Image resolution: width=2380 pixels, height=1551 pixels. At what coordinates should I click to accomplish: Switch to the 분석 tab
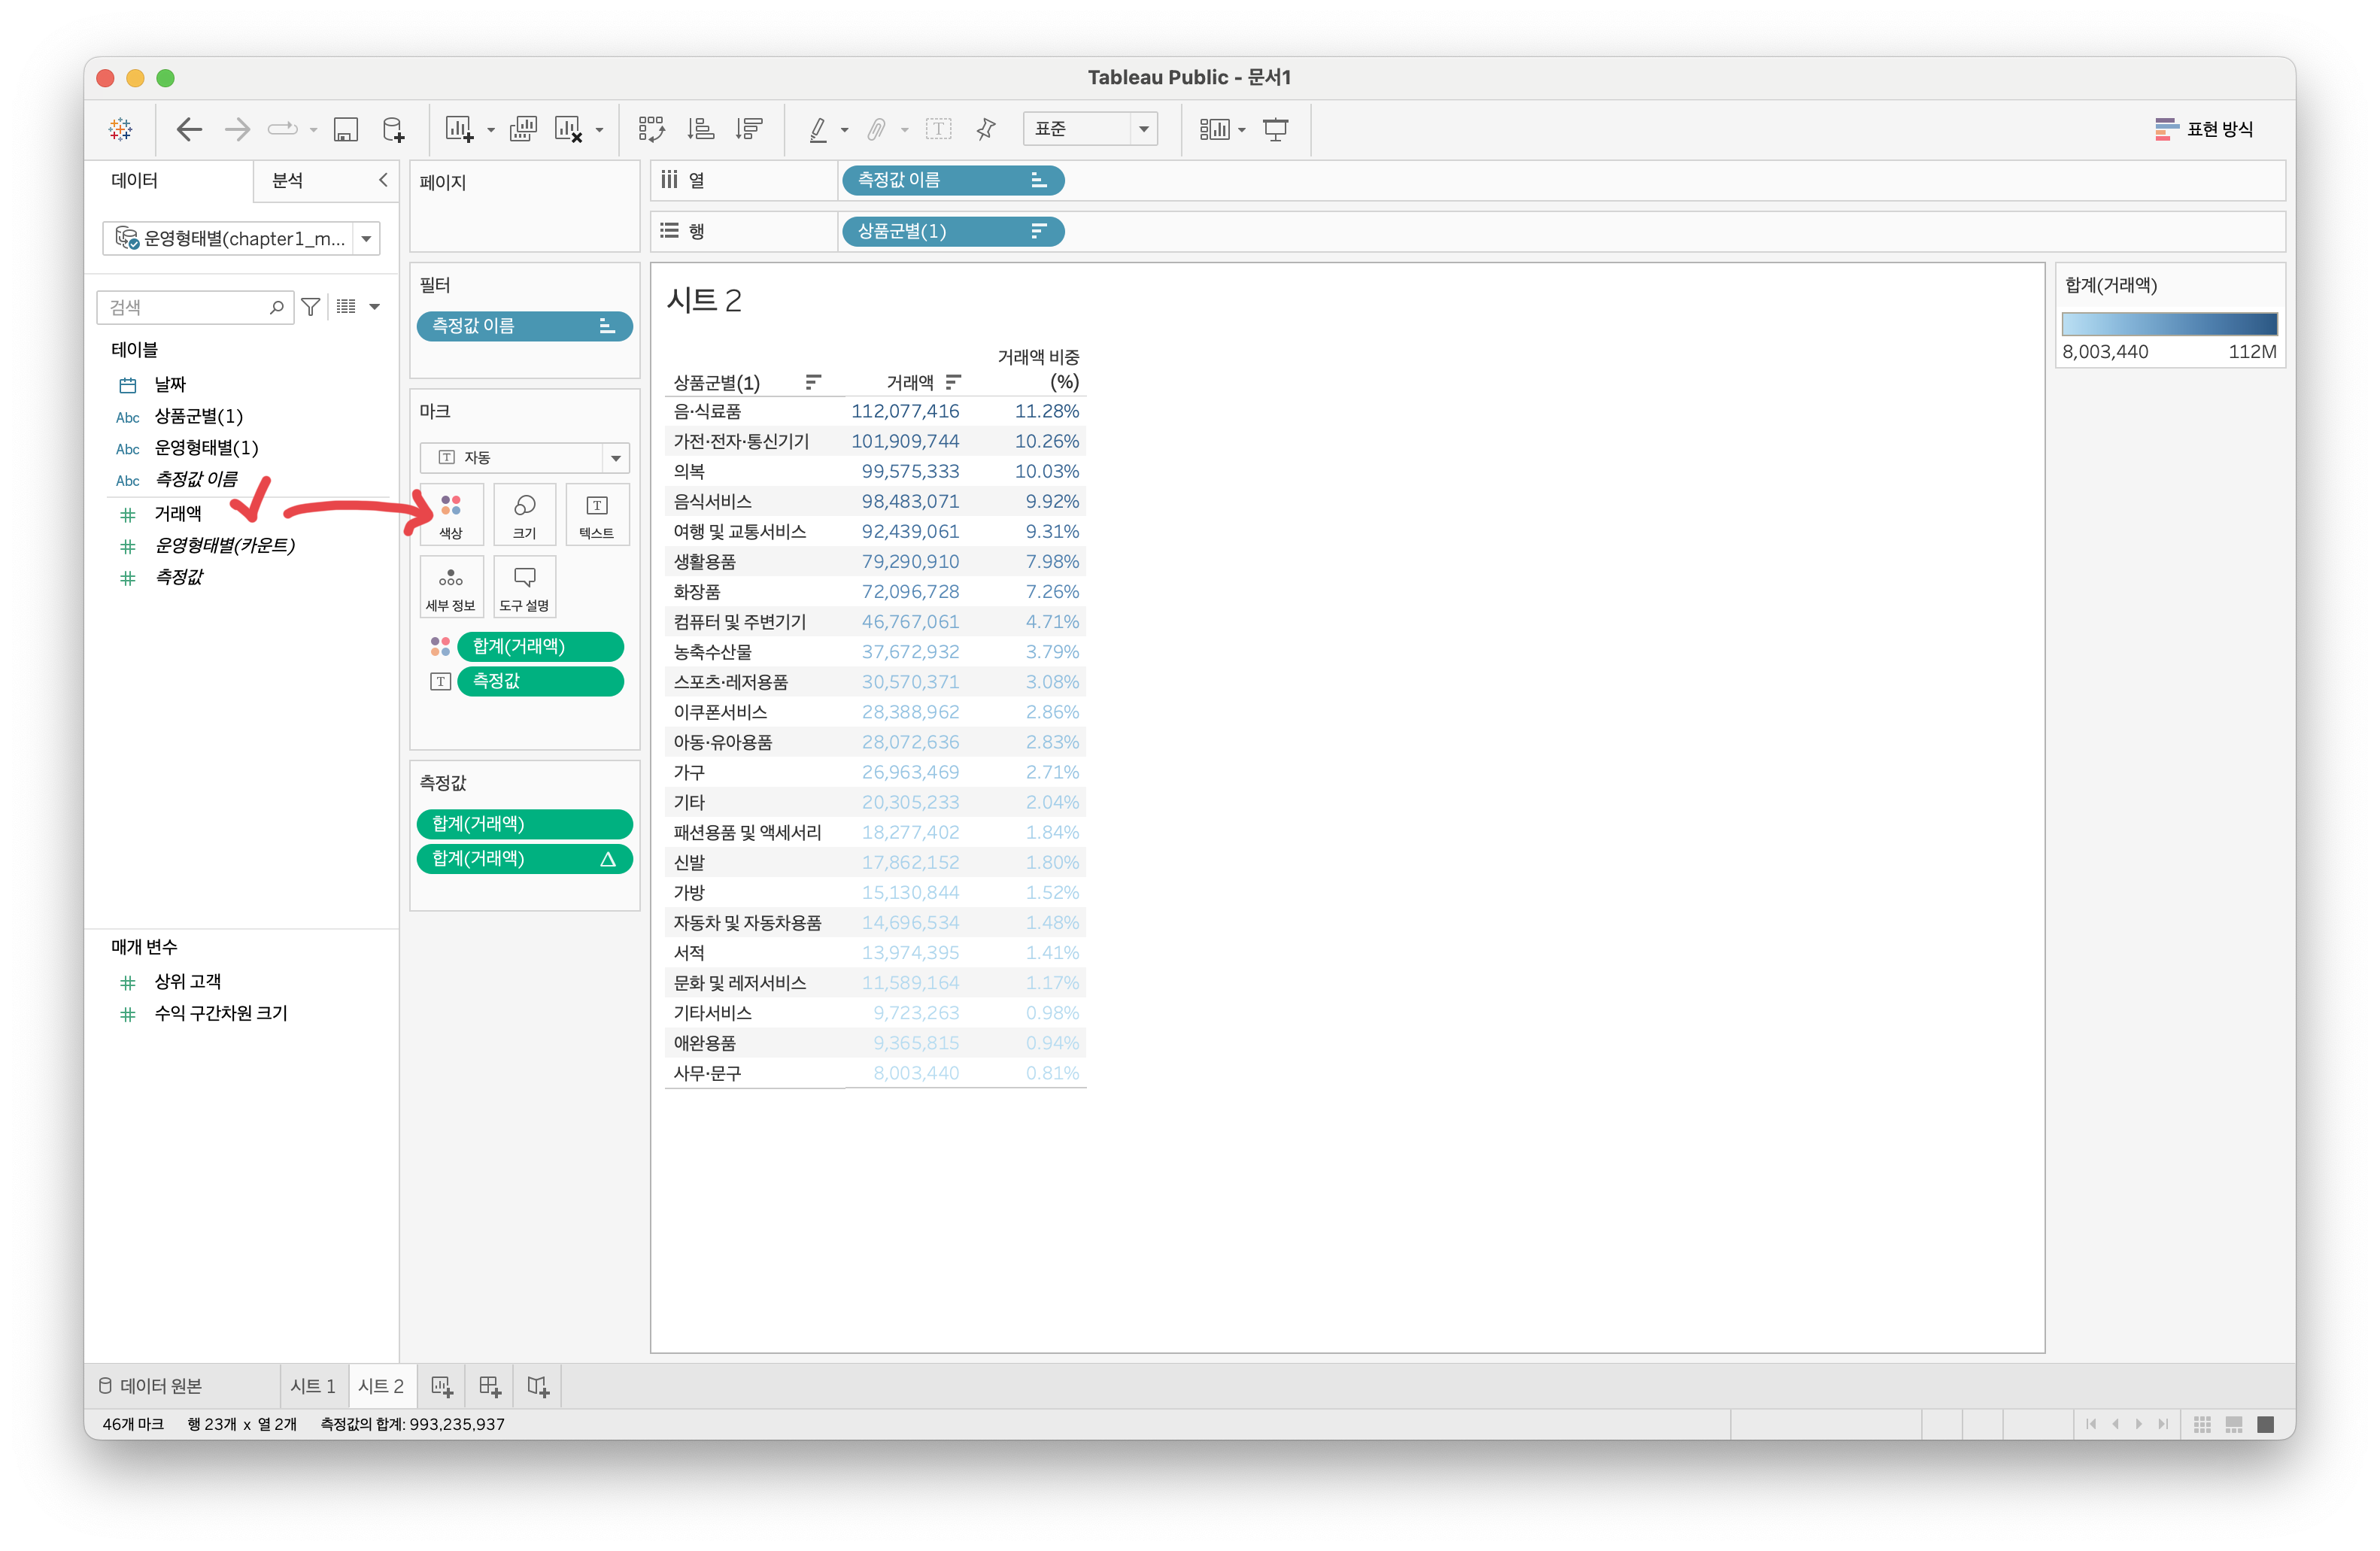[x=288, y=180]
